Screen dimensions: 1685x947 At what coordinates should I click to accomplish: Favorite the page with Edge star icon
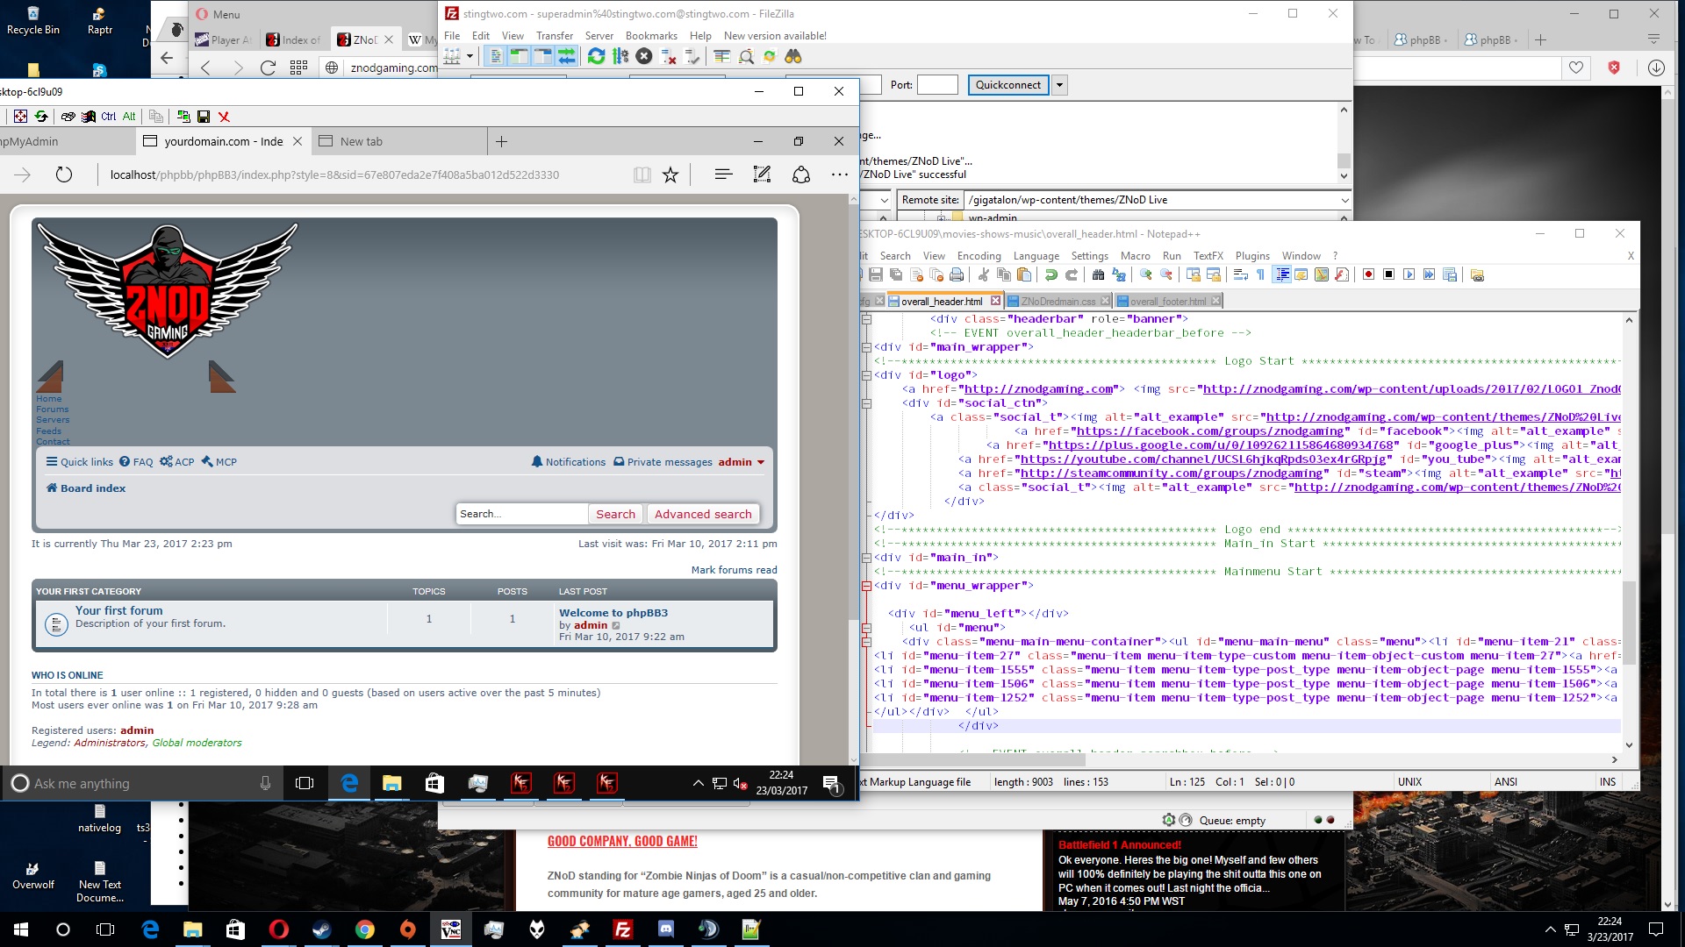670,174
